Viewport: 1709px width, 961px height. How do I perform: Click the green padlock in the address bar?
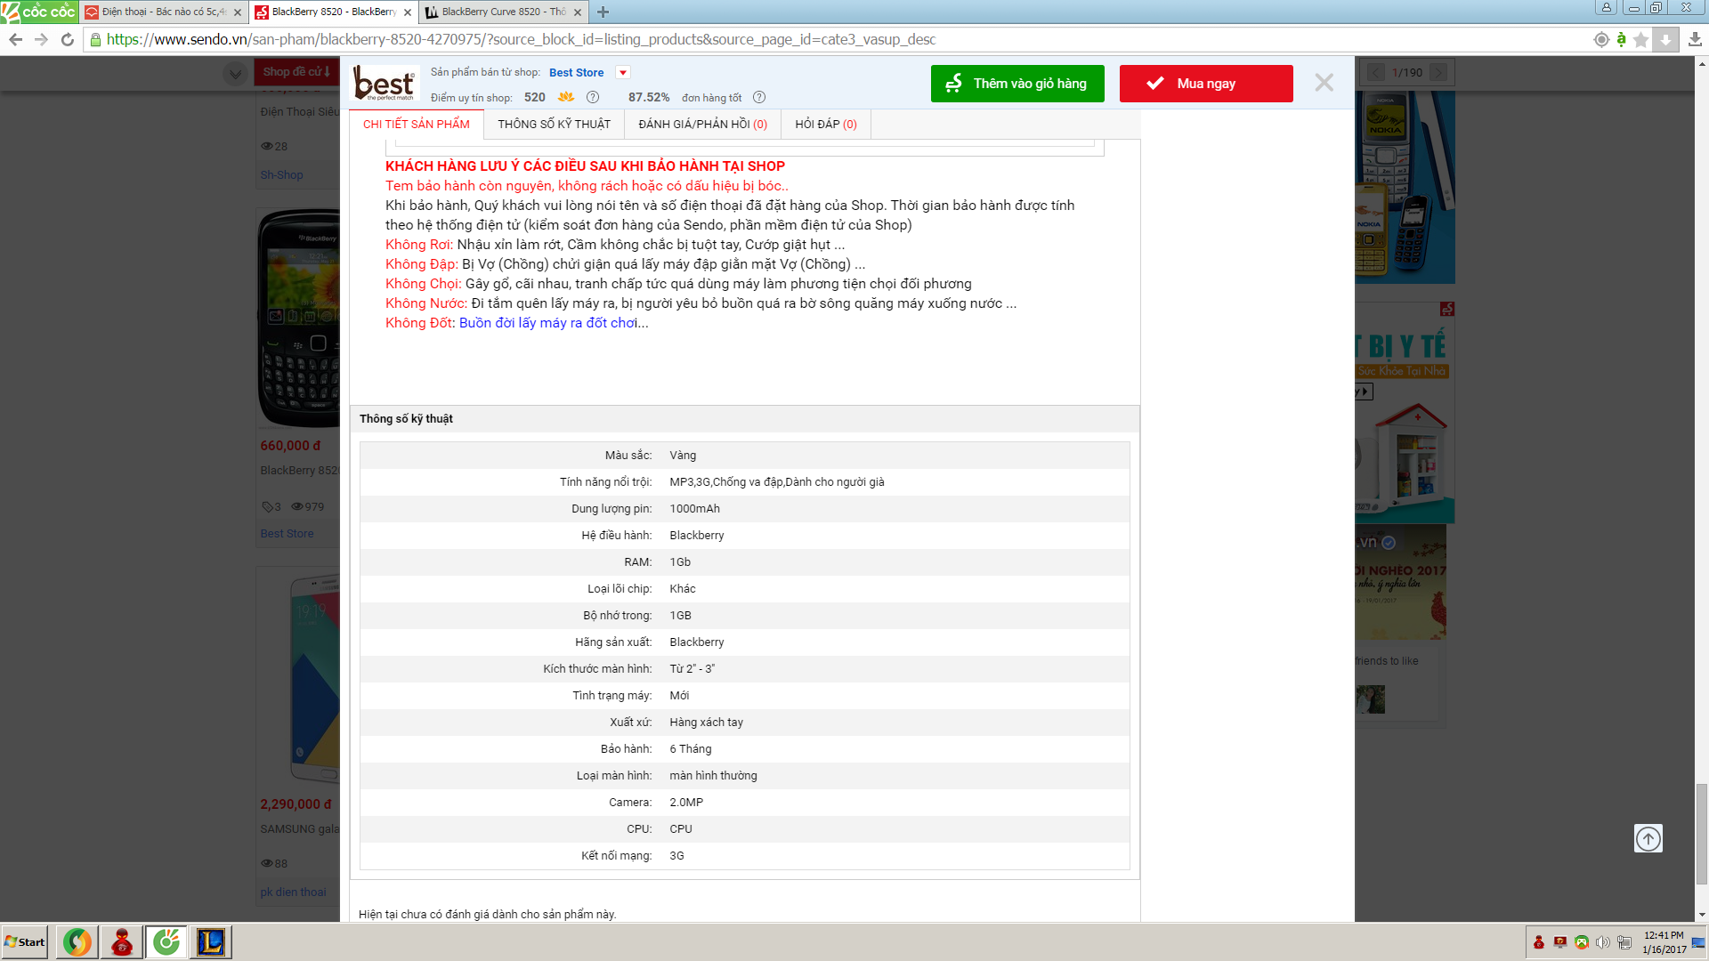96,39
